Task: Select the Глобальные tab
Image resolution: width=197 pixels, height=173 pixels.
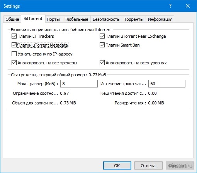Action: click(x=76, y=19)
